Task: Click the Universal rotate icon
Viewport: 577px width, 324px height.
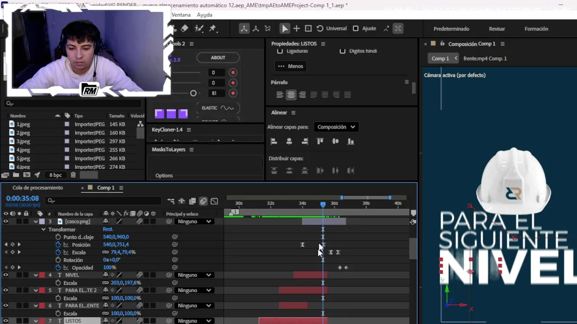Action: pyautogui.click(x=320, y=28)
